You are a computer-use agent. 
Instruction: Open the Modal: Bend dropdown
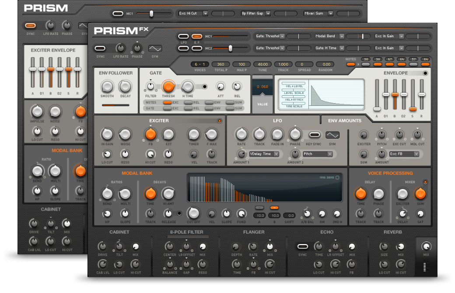coord(329,36)
